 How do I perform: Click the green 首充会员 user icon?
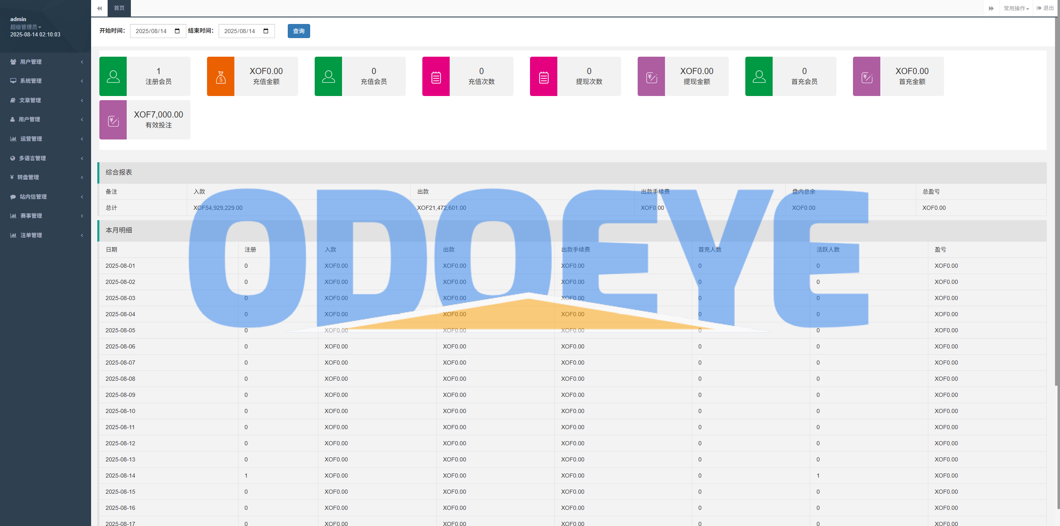(x=759, y=77)
